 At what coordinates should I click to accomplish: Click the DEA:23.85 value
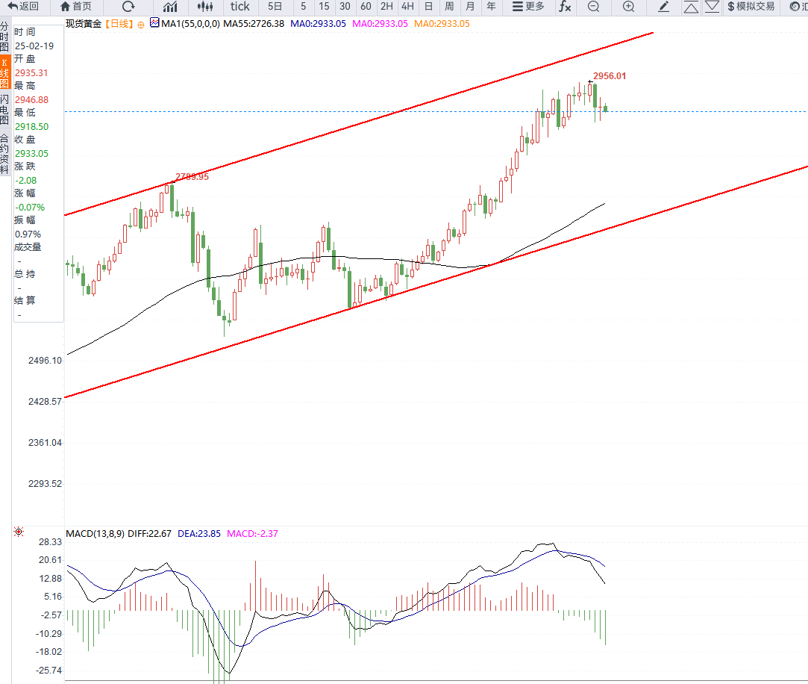199,534
